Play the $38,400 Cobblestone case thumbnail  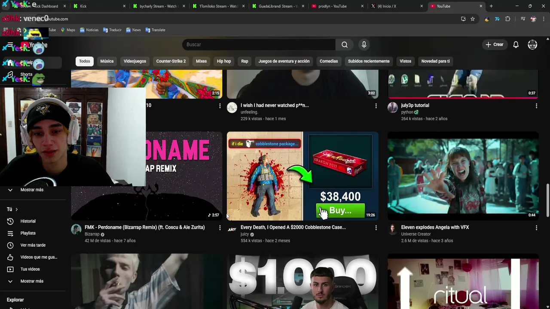(302, 176)
